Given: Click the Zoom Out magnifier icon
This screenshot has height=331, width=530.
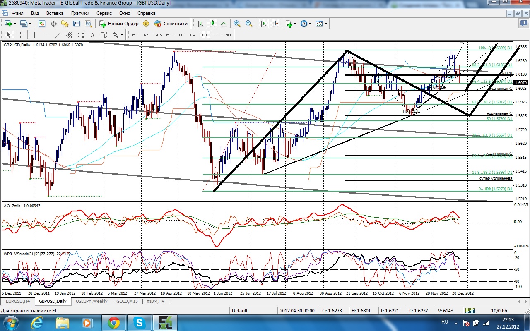Looking at the screenshot, I should [249, 24].
